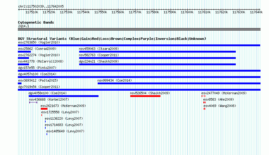This screenshot has width=269, height=155.
Task: Open nsv582763 (Cooper2011) label
Action: click(x=99, y=55)
